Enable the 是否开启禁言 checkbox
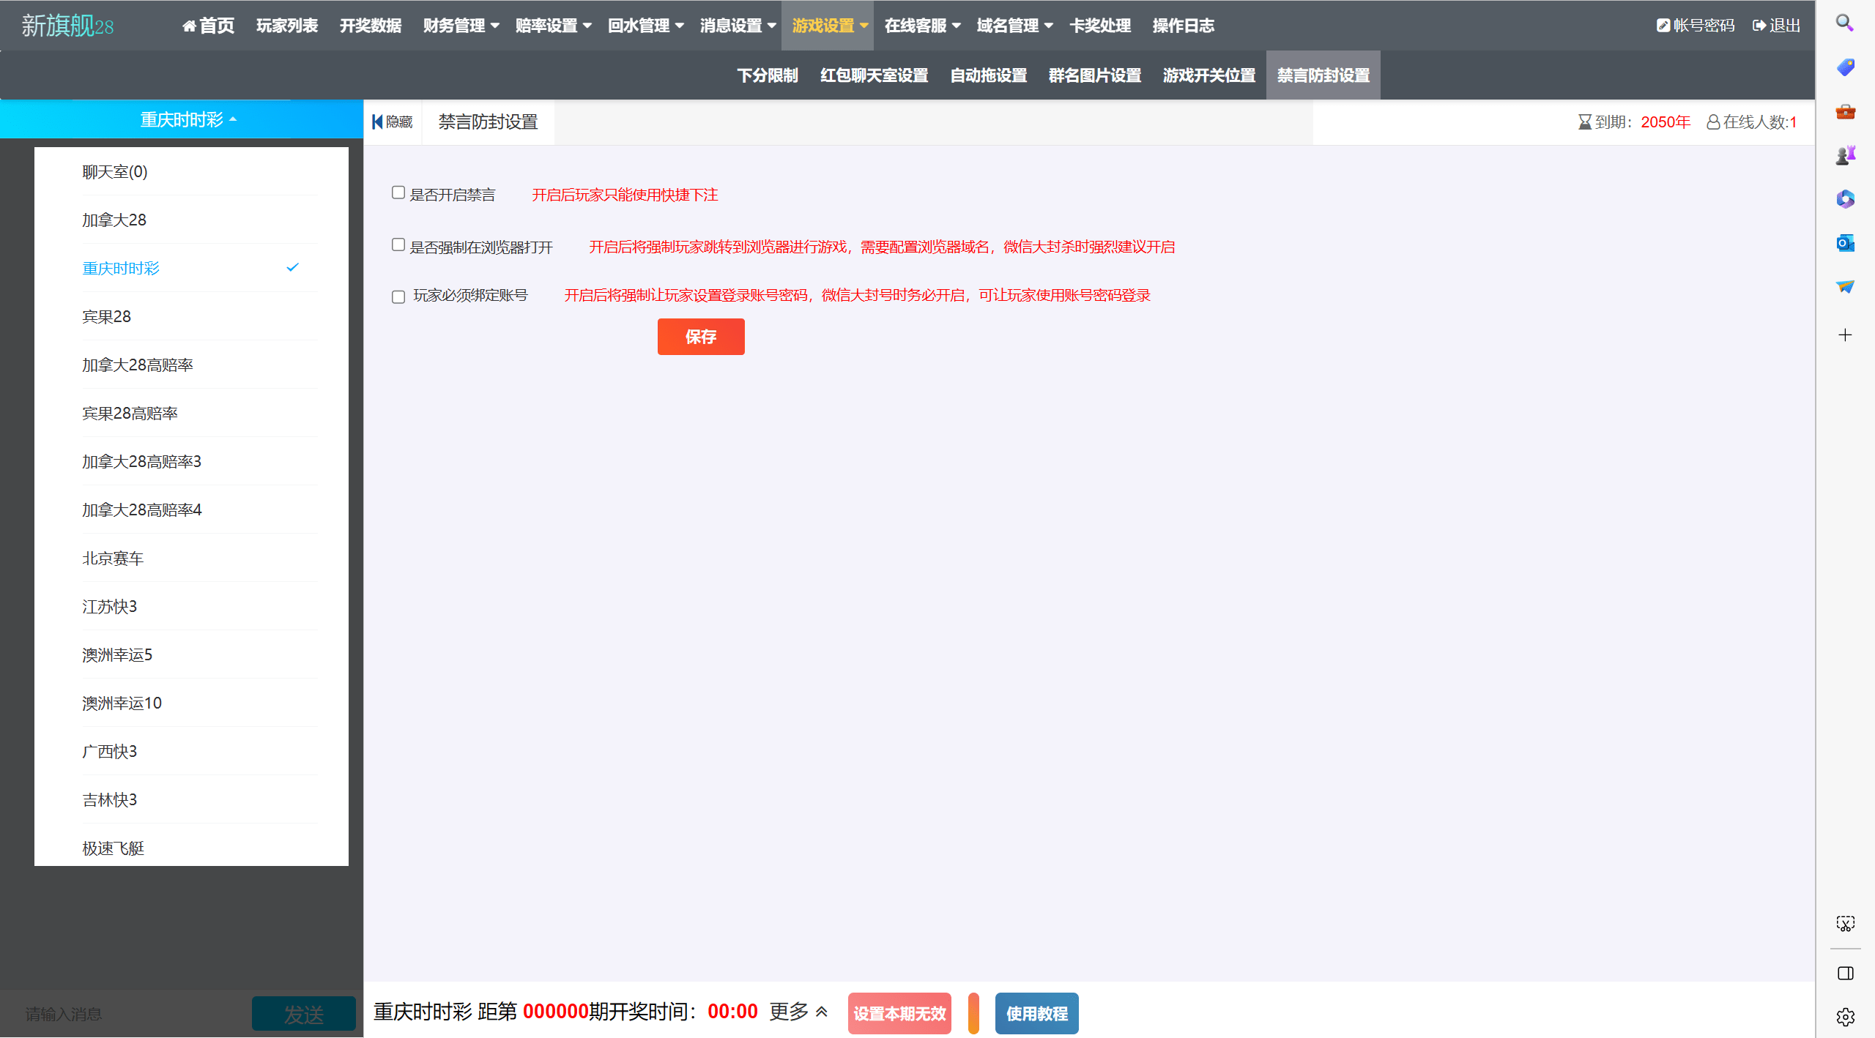The height and width of the screenshot is (1038, 1875). pyautogui.click(x=398, y=193)
